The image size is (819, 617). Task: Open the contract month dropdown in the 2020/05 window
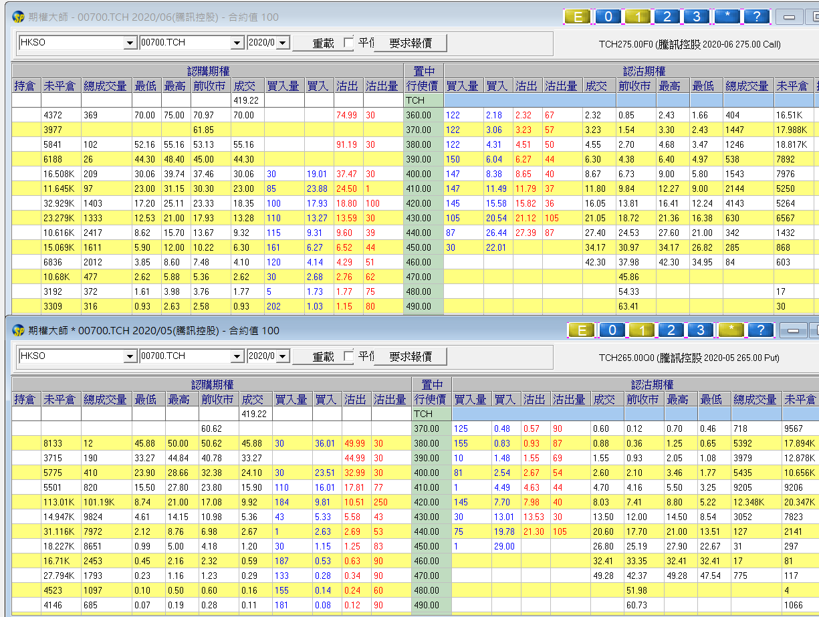tap(282, 356)
